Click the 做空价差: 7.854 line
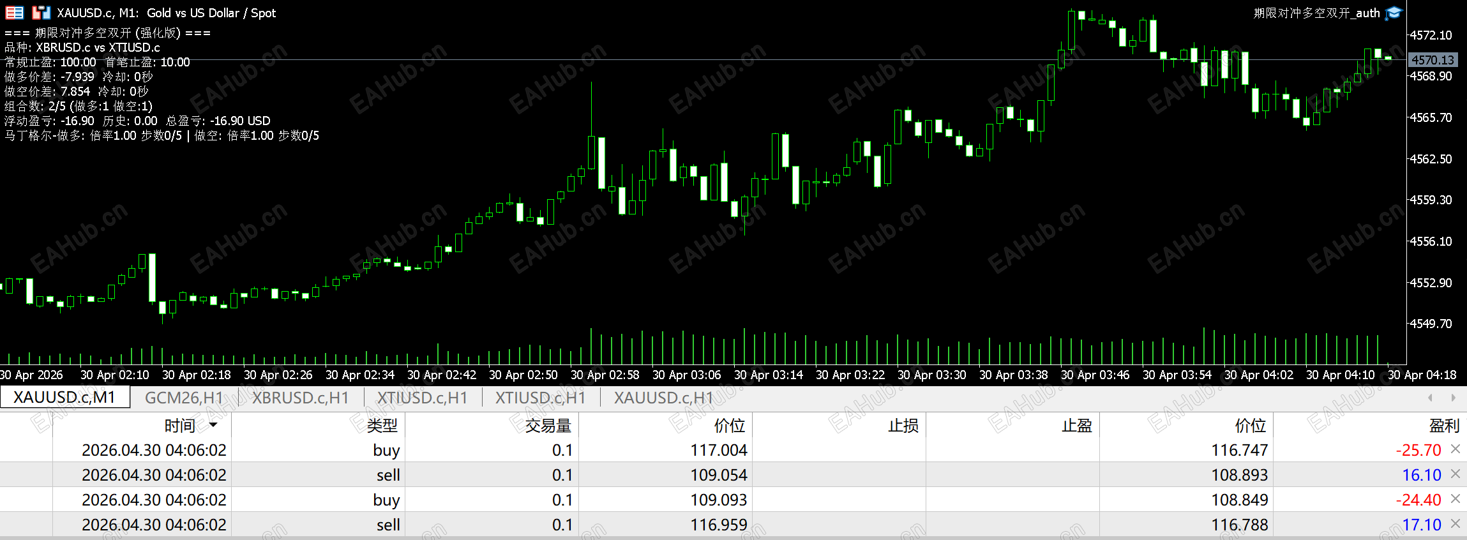1467x540 pixels. coord(76,91)
